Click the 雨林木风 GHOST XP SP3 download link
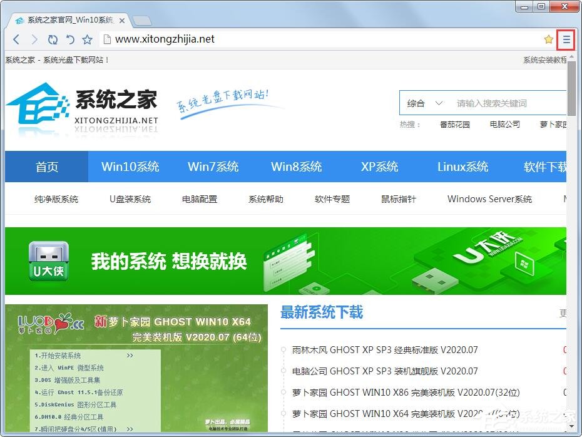The image size is (582, 437). pos(385,351)
